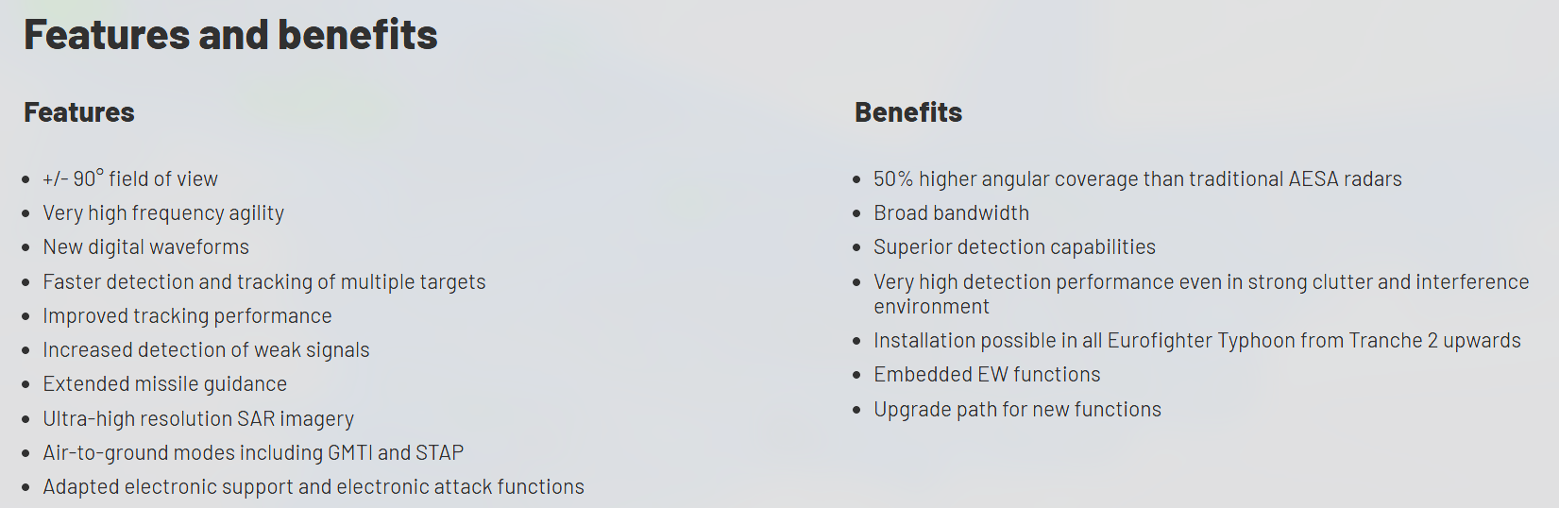Click "Upgrade path for new functions" item
Viewport: 1559px width, 508px height.
pyautogui.click(x=1017, y=409)
